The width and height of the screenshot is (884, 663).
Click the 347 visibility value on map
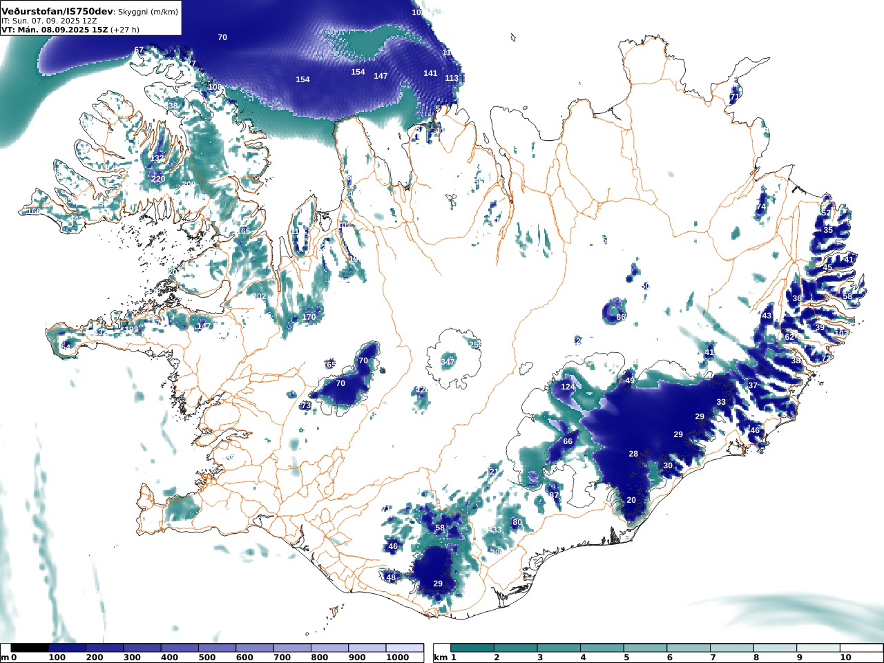pyautogui.click(x=448, y=362)
